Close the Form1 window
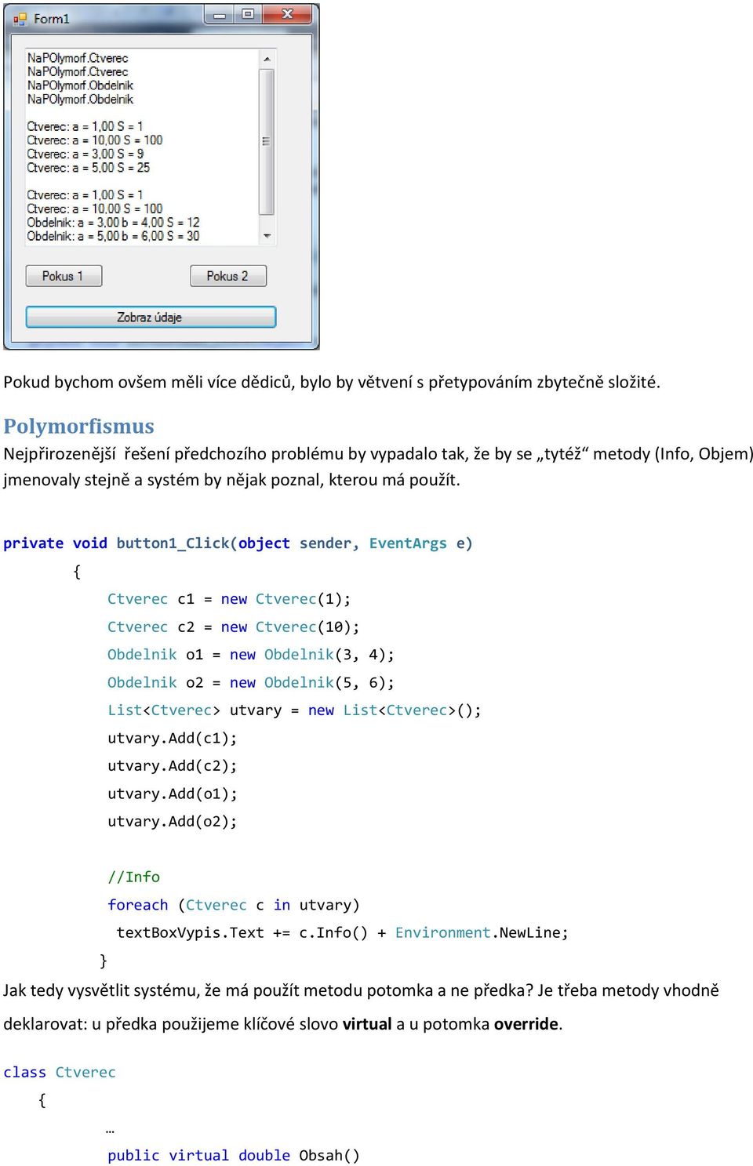Image resolution: width=753 pixels, height=1166 pixels. tap(287, 14)
